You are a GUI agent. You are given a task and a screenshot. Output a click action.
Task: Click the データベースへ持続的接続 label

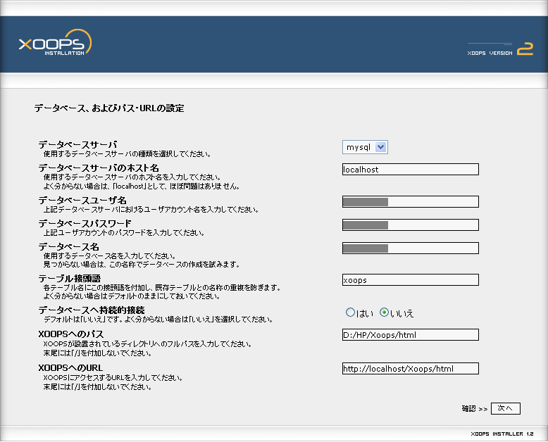point(92,310)
